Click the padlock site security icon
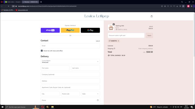The width and height of the screenshot is (195, 109). [x=16, y=6]
